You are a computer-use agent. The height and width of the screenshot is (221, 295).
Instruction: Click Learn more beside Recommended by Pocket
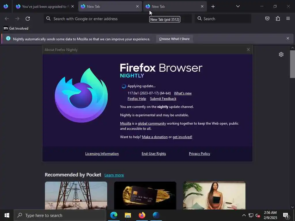coord(114,175)
